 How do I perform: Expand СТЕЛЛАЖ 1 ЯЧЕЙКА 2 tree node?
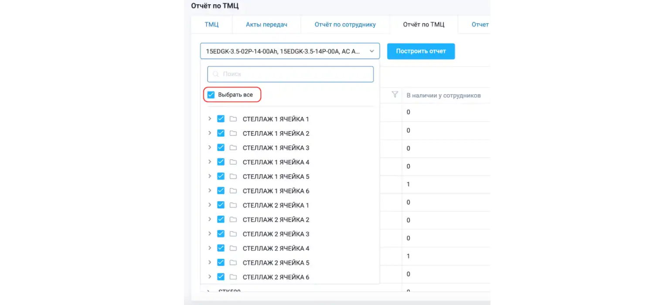(x=209, y=133)
